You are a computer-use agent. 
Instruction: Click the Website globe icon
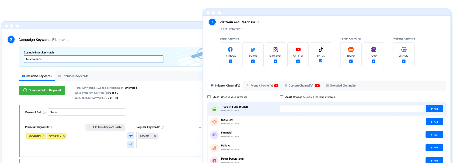point(404,50)
